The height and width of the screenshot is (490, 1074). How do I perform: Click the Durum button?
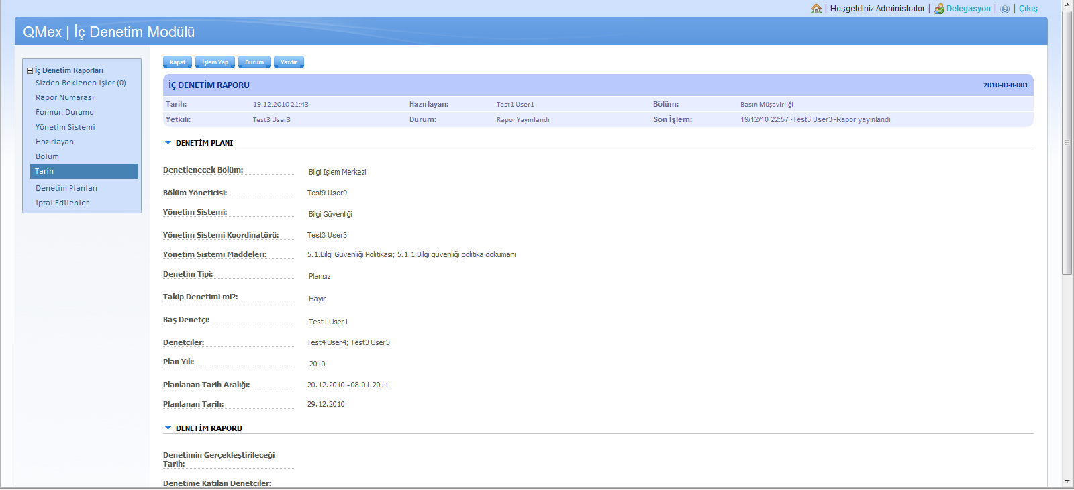click(x=254, y=62)
